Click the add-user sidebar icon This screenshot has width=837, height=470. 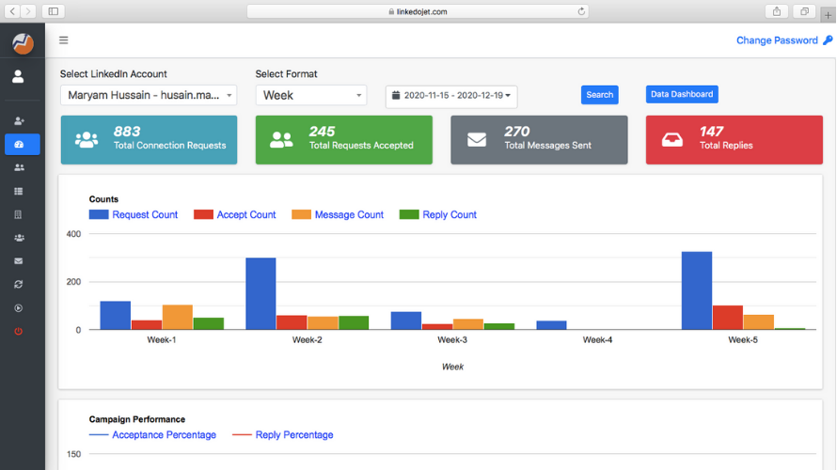click(x=19, y=121)
